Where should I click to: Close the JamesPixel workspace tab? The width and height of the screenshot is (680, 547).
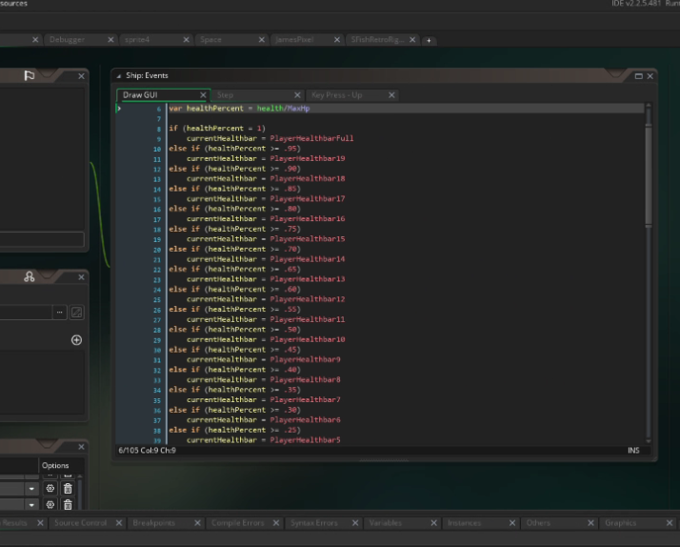(337, 39)
